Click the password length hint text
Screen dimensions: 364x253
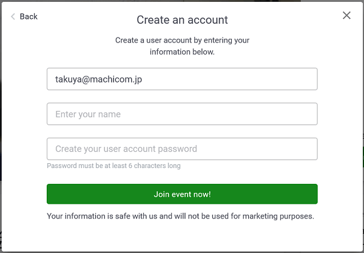113,166
